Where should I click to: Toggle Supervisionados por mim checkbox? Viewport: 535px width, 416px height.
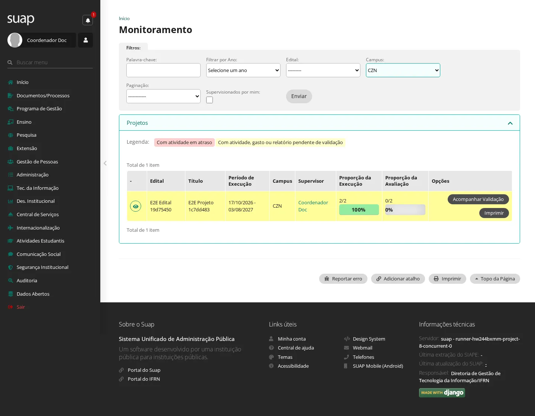click(x=210, y=100)
